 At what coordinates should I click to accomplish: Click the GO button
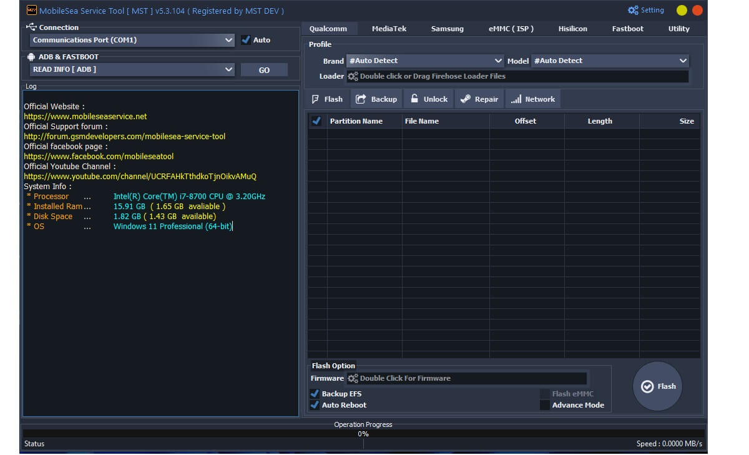pos(264,70)
